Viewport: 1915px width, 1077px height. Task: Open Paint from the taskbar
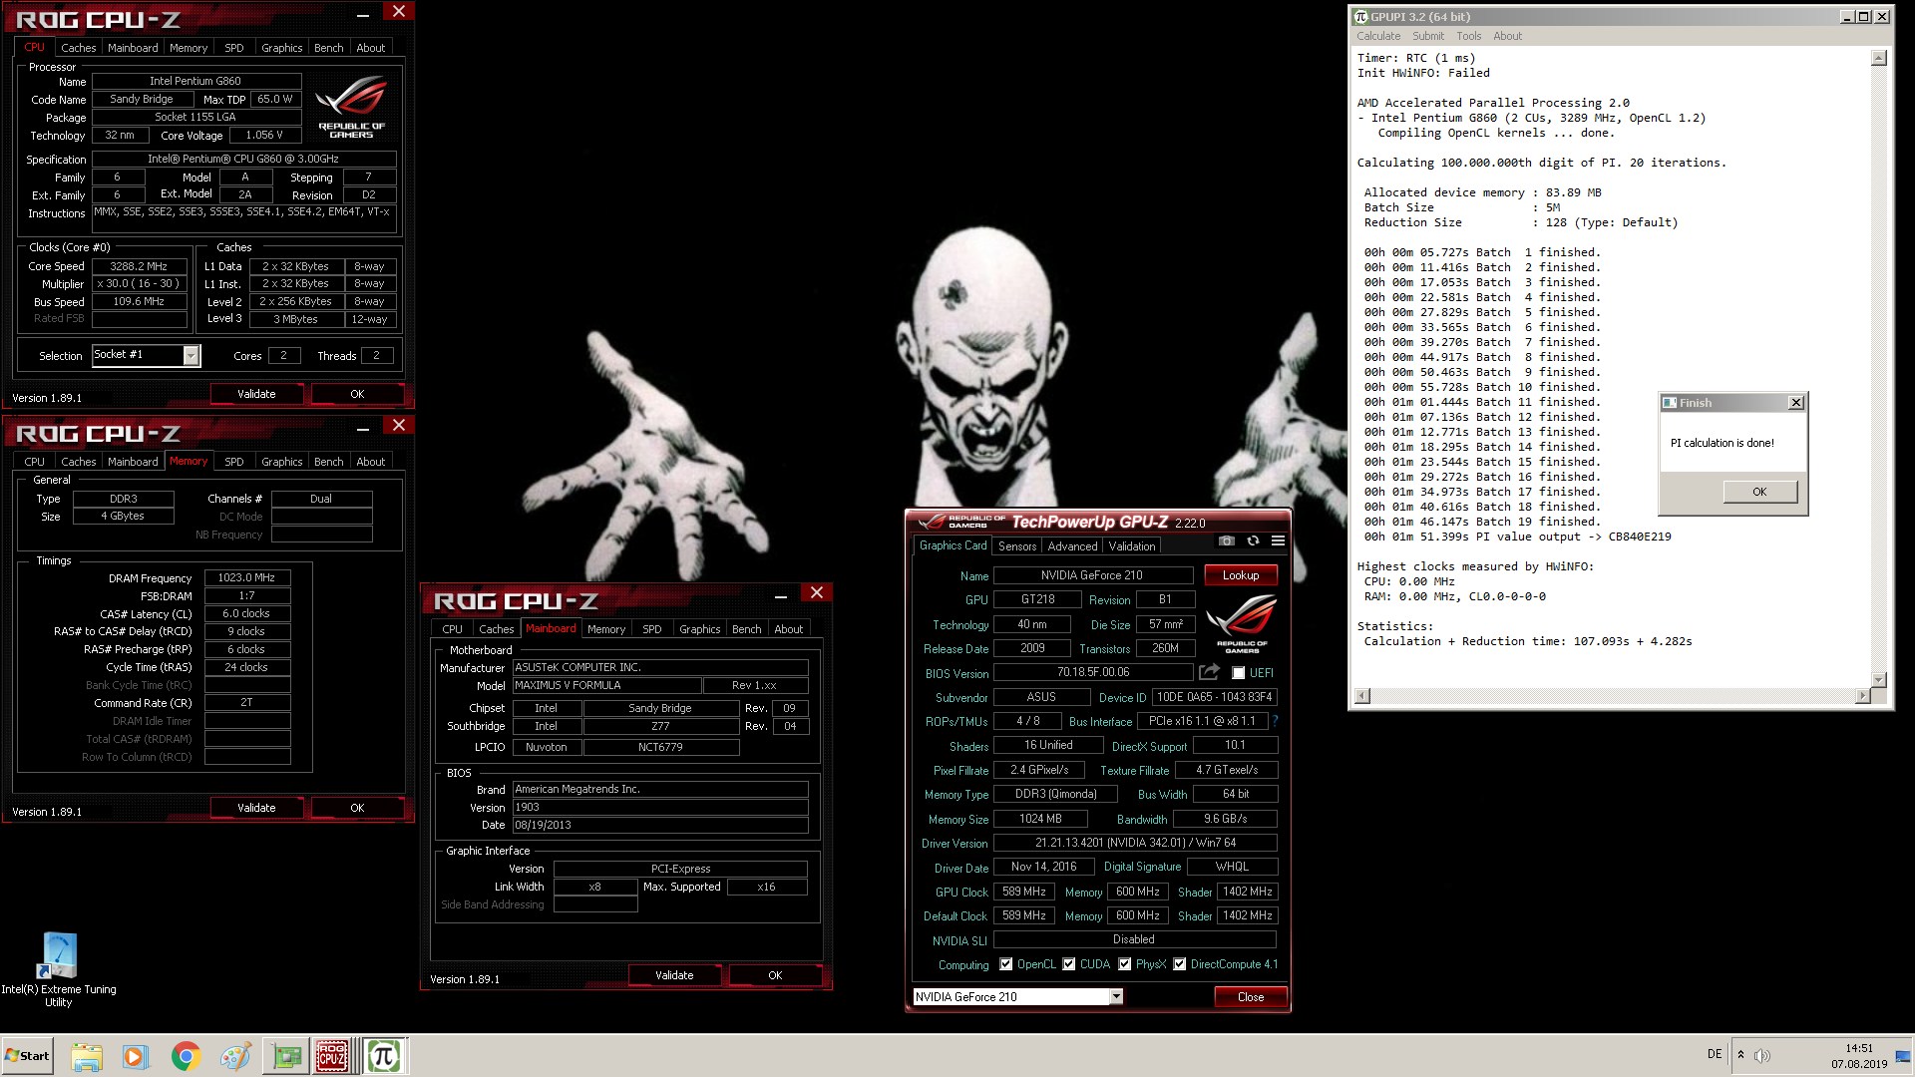(235, 1056)
